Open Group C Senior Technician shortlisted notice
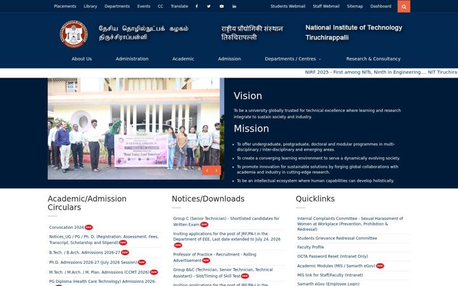Screen dimensions: 458x286 [x=226, y=222]
